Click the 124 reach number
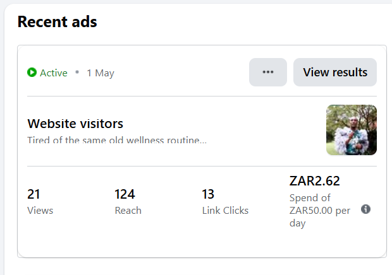Screen dimensions: 392x275 coord(125,194)
